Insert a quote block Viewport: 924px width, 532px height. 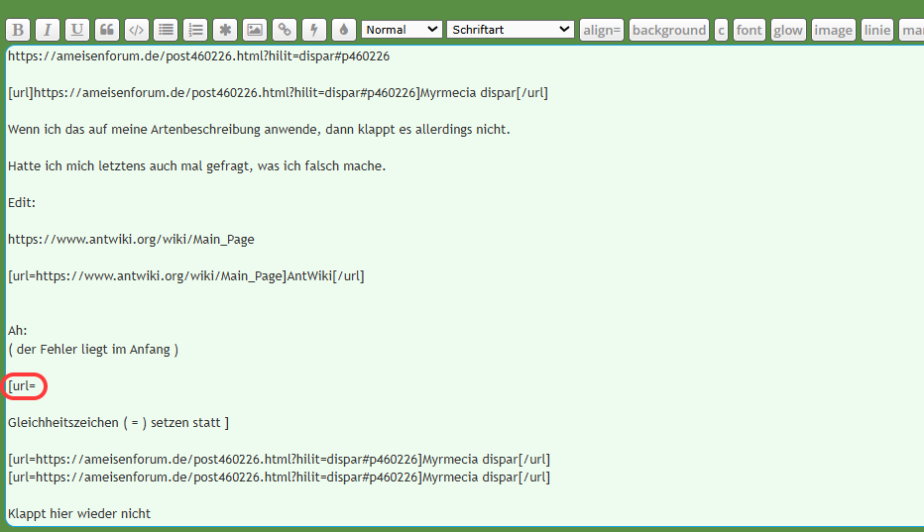pyautogui.click(x=106, y=30)
